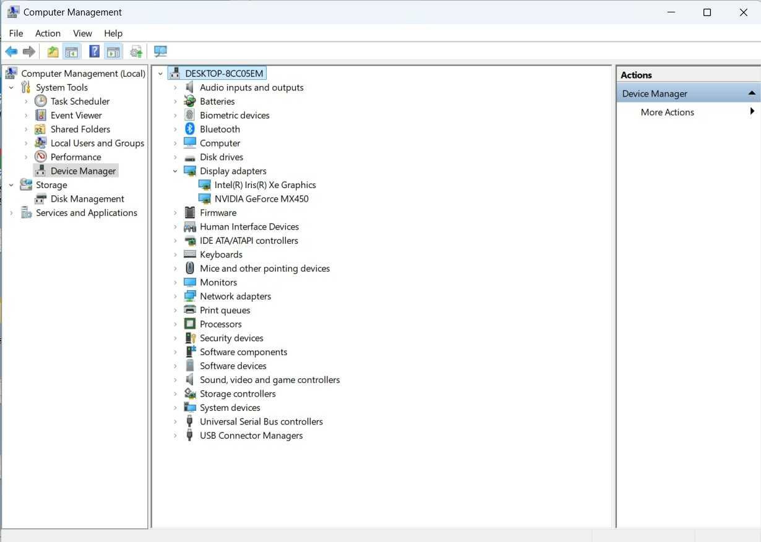Viewport: 761px width, 542px height.
Task: Click the Back arrow toolbar icon
Action: [x=11, y=51]
